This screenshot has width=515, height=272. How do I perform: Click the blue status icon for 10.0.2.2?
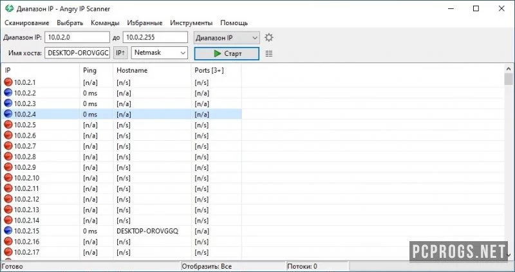pos(8,93)
